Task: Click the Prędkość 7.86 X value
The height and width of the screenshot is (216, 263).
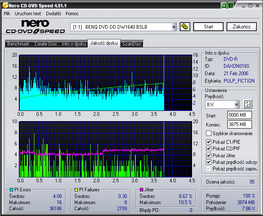Action: [248, 209]
